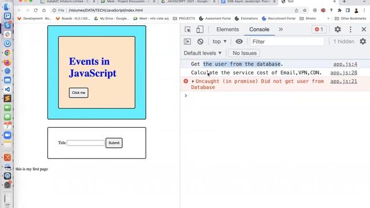The height and width of the screenshot is (208, 370).
Task: Switch to the JAVASCRIPT-2021 Google tab
Action: [188, 2]
